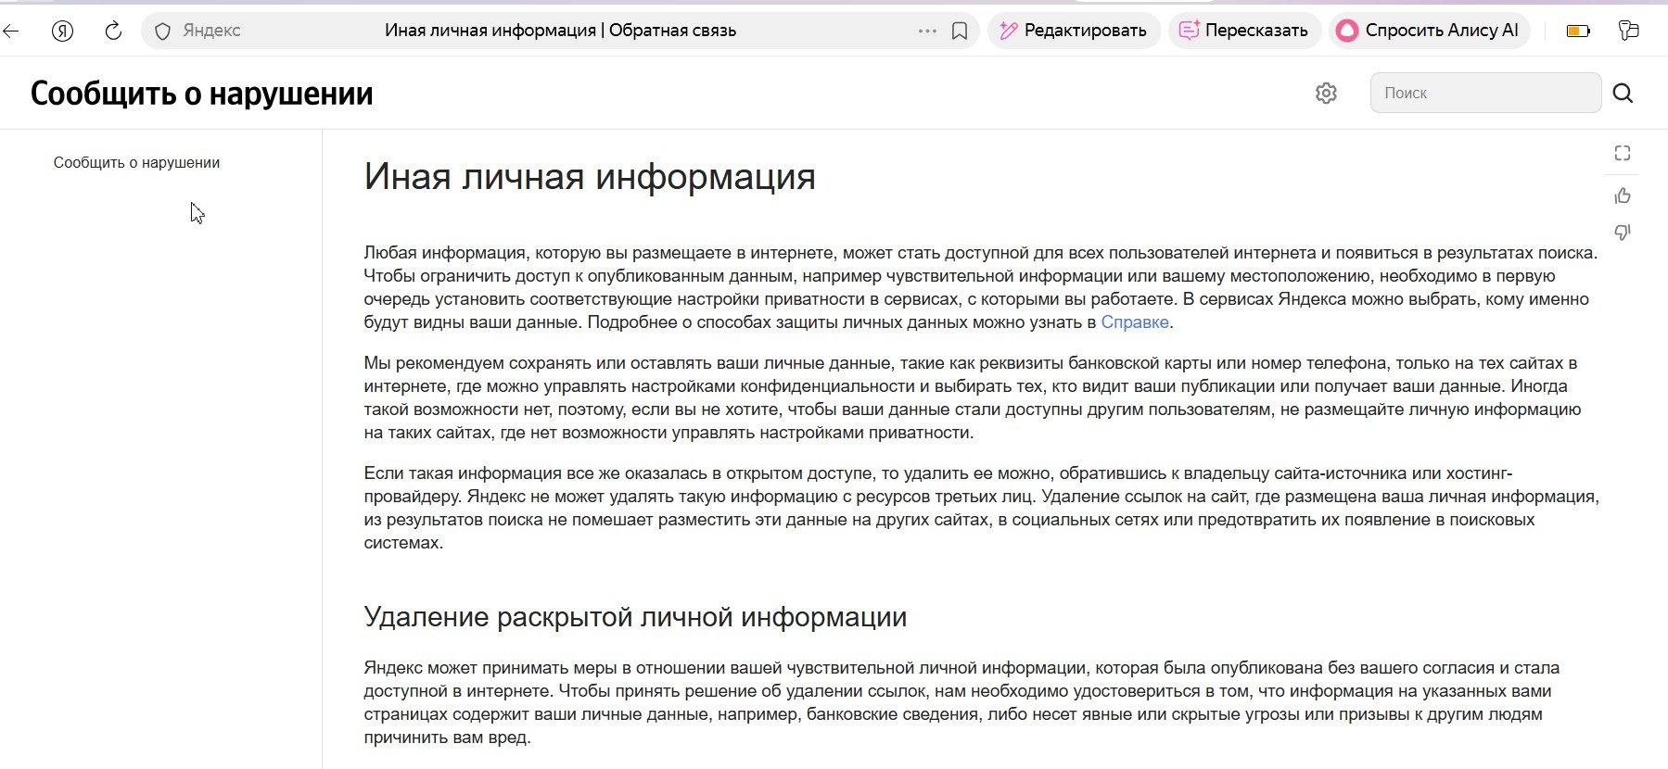The height and width of the screenshot is (769, 1668).
Task: Open the three-dots menu in the address bar
Action: (927, 31)
